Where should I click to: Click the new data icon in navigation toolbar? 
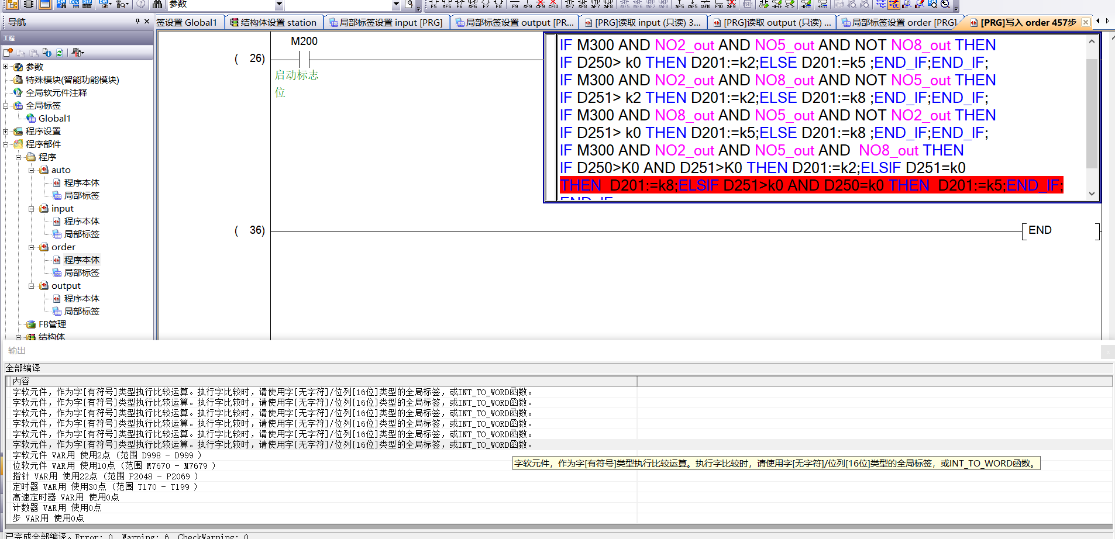tap(8, 53)
